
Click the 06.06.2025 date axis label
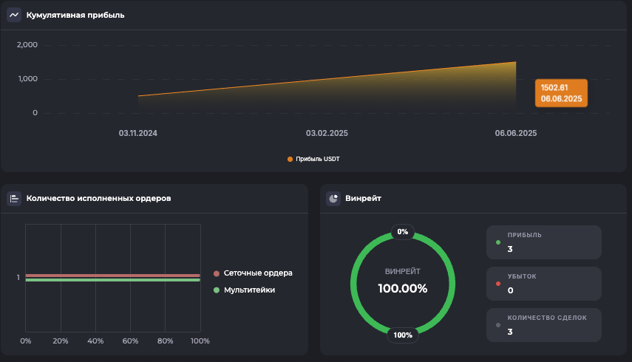(x=516, y=134)
